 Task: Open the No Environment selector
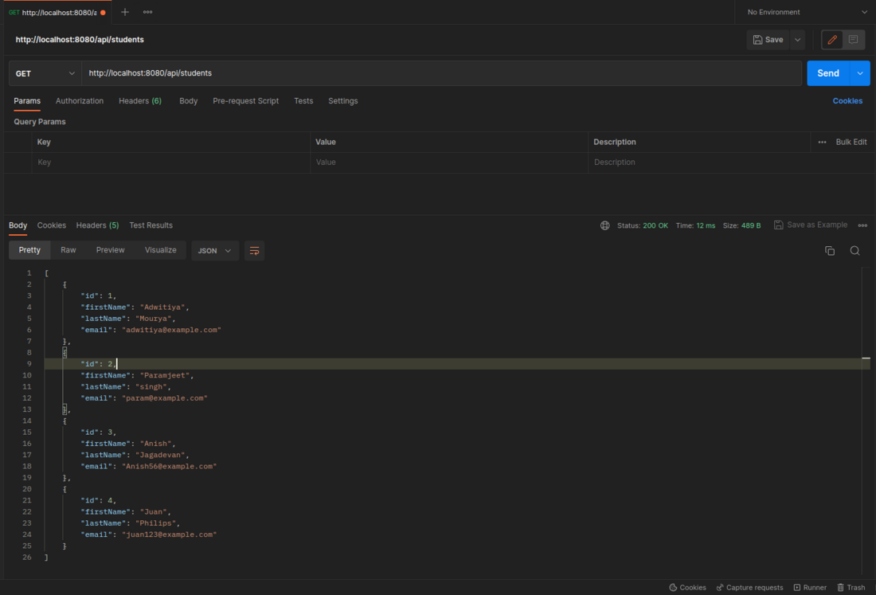(804, 12)
